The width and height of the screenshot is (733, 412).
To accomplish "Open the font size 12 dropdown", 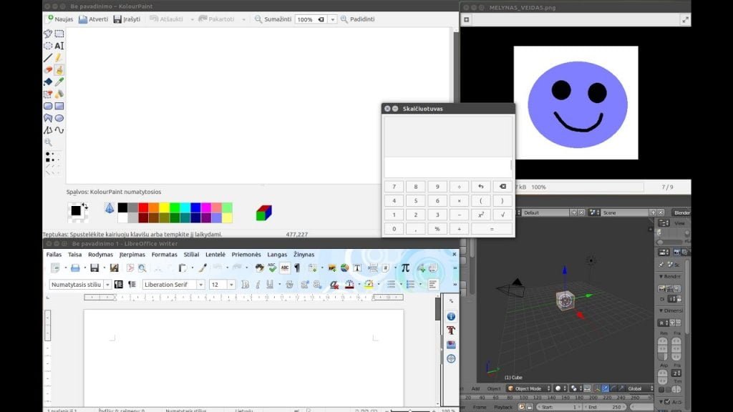I will coord(231,285).
